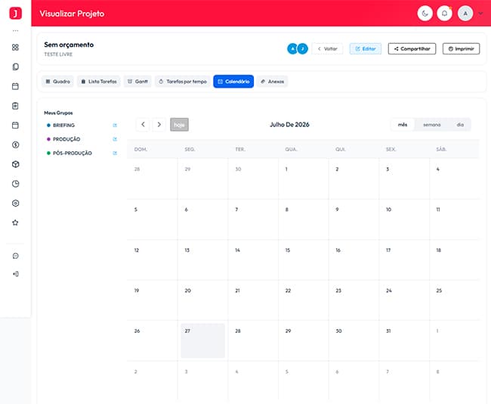Open the settings gear icon in sidebar
This screenshot has width=491, height=404.
(15, 204)
